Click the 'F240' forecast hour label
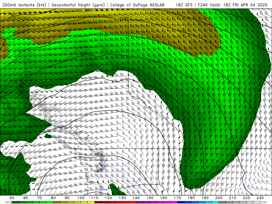The image size is (272, 204). (203, 5)
